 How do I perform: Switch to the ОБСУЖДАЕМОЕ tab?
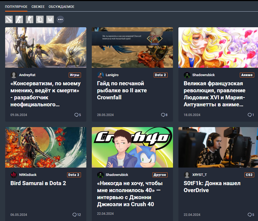pyautogui.click(x=61, y=7)
